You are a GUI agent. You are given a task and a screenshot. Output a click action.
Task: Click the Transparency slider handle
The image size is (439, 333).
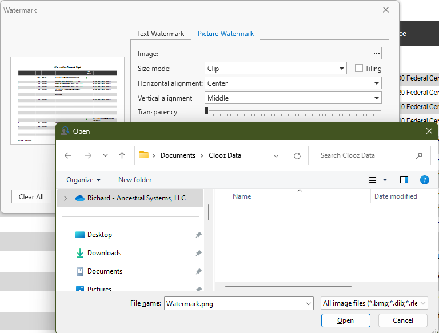tap(206, 110)
